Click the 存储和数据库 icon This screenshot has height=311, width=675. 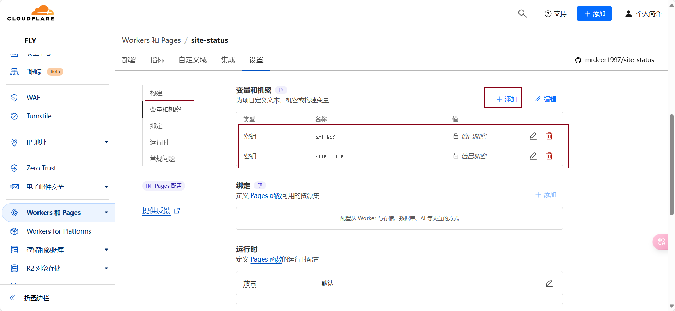(14, 250)
